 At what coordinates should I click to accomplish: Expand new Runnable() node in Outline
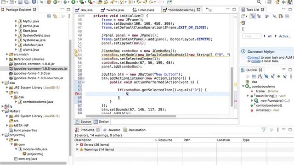click(x=252, y=101)
